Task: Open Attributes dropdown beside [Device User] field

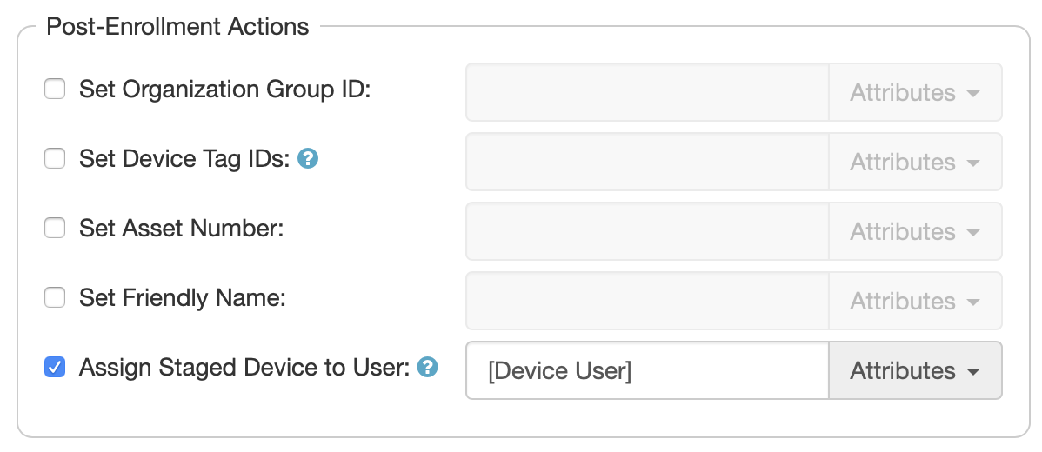Action: point(915,370)
